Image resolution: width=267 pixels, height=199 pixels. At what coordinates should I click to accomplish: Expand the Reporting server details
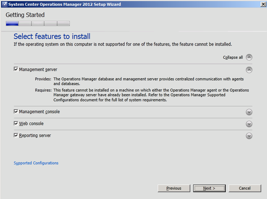coord(249,136)
